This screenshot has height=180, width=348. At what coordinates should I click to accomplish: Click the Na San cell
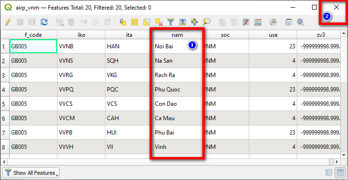(177, 61)
